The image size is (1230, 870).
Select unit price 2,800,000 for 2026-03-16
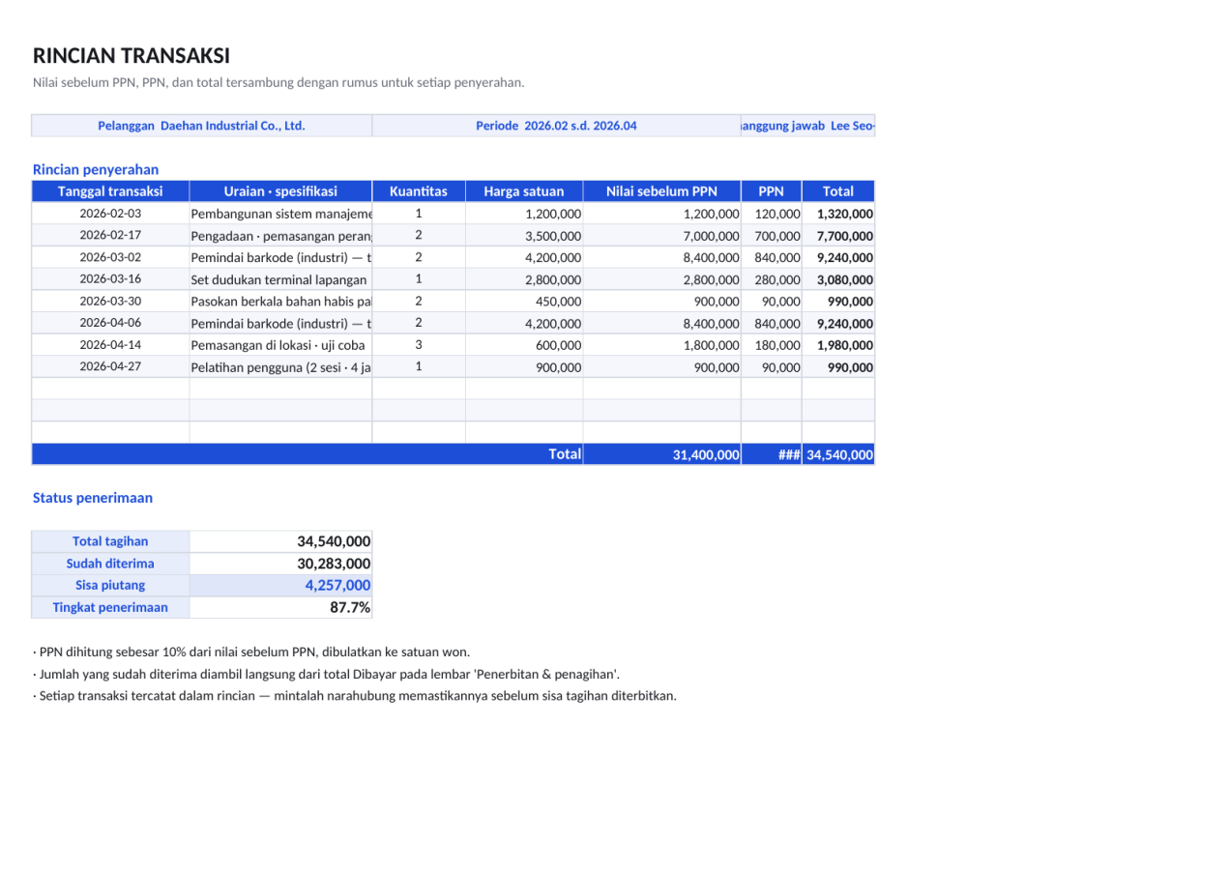tap(524, 279)
